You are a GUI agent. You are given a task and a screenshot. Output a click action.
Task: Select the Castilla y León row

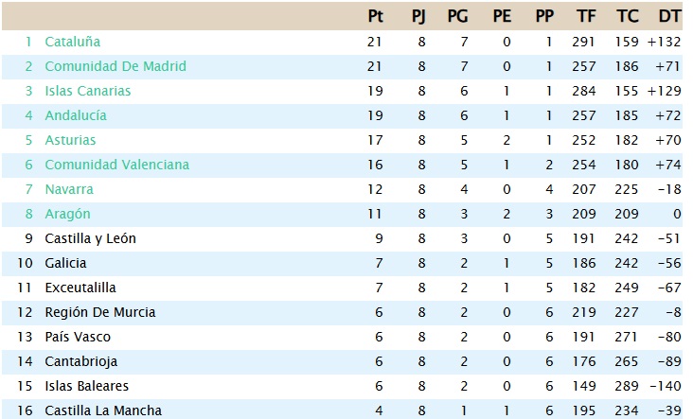click(90, 238)
